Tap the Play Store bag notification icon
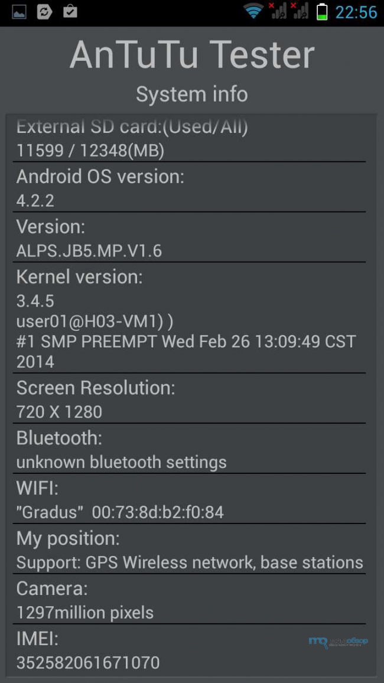The width and height of the screenshot is (384, 683). tap(70, 12)
